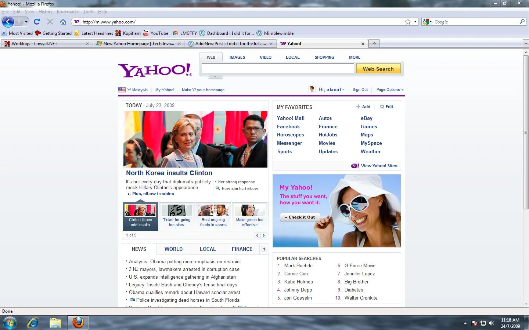
Task: Open the Tools menu
Action: tap(88, 12)
